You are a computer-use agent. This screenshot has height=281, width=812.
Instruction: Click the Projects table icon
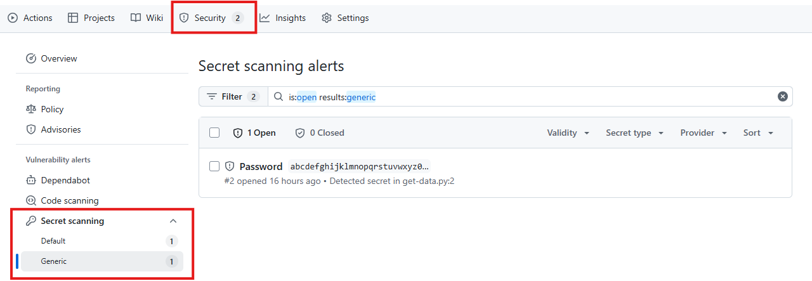pos(73,18)
